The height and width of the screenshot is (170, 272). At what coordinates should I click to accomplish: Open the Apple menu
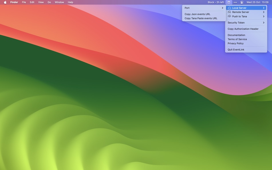pyautogui.click(x=5, y=2)
